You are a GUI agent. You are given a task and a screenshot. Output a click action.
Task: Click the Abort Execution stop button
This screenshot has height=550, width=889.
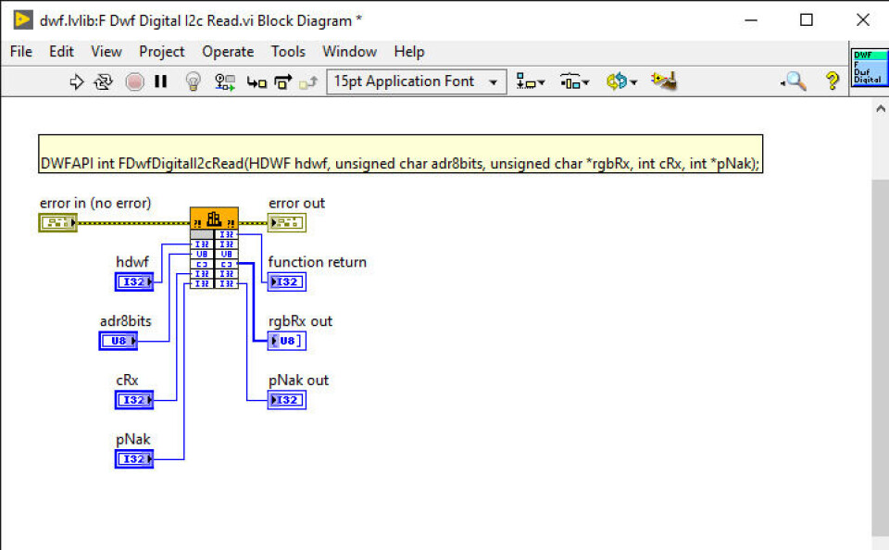pyautogui.click(x=134, y=81)
